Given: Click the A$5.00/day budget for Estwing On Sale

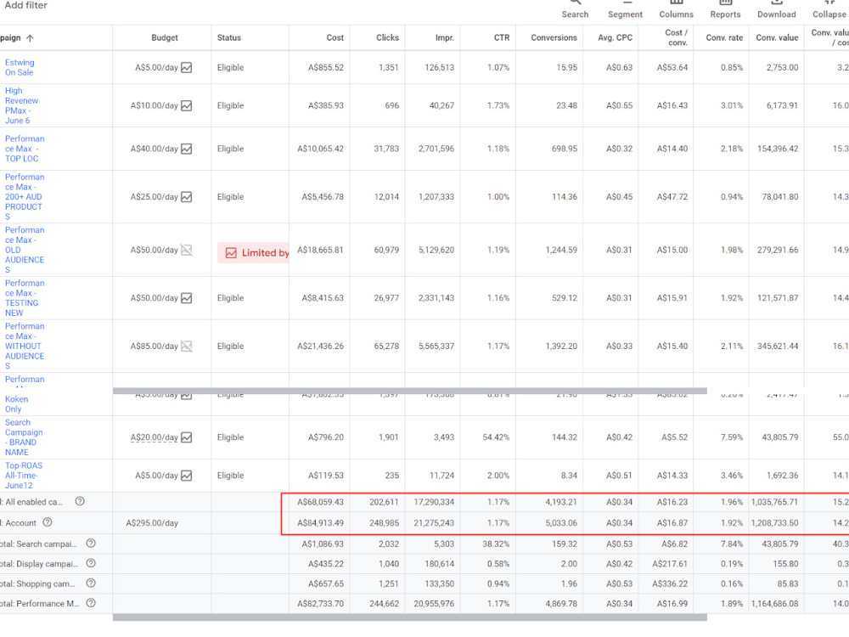Looking at the screenshot, I should [156, 68].
